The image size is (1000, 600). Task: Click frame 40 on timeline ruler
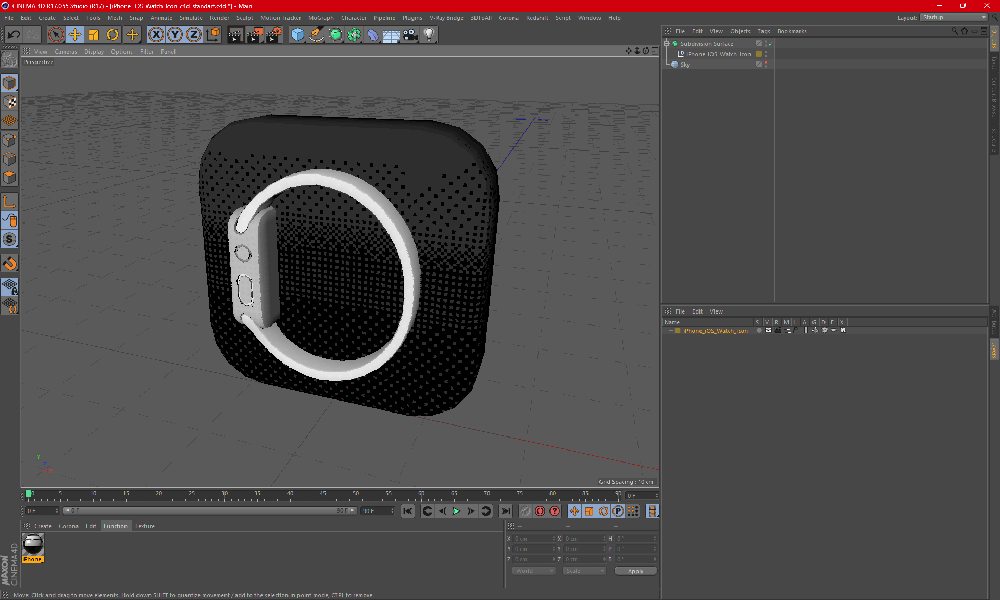pyautogui.click(x=290, y=495)
